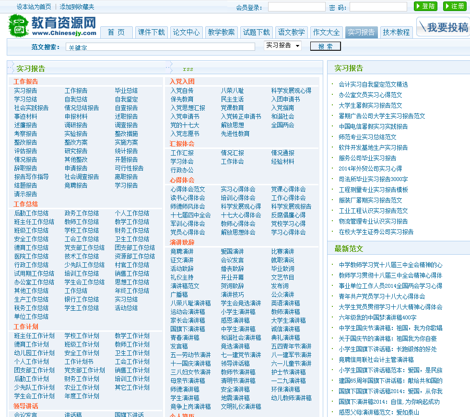The height and width of the screenshot is (417, 470).
Task: Open 会计实习自我鉴定范文精选 article
Action: 373,85
